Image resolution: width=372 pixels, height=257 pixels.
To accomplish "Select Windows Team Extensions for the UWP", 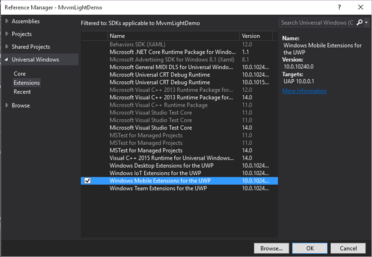I will tap(179, 188).
